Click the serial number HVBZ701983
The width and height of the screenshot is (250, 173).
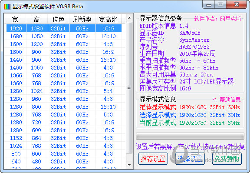tap(194, 47)
